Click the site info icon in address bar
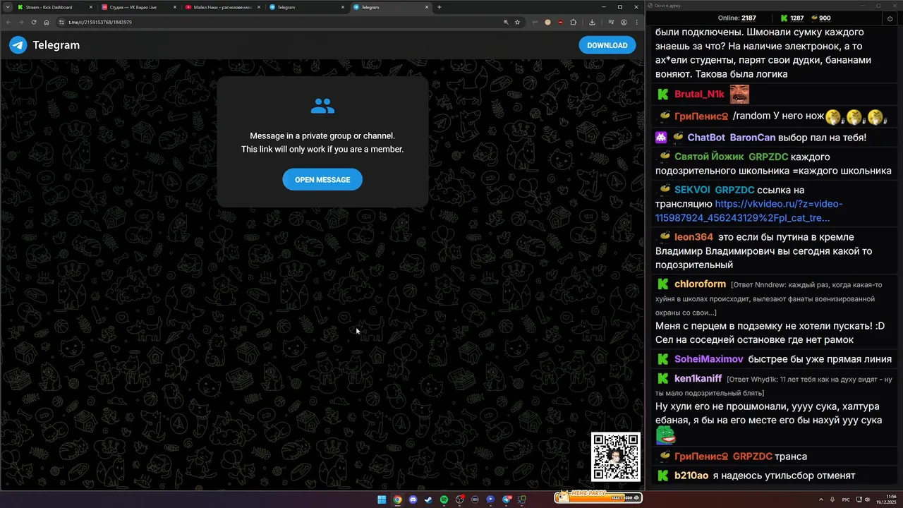 pyautogui.click(x=62, y=22)
